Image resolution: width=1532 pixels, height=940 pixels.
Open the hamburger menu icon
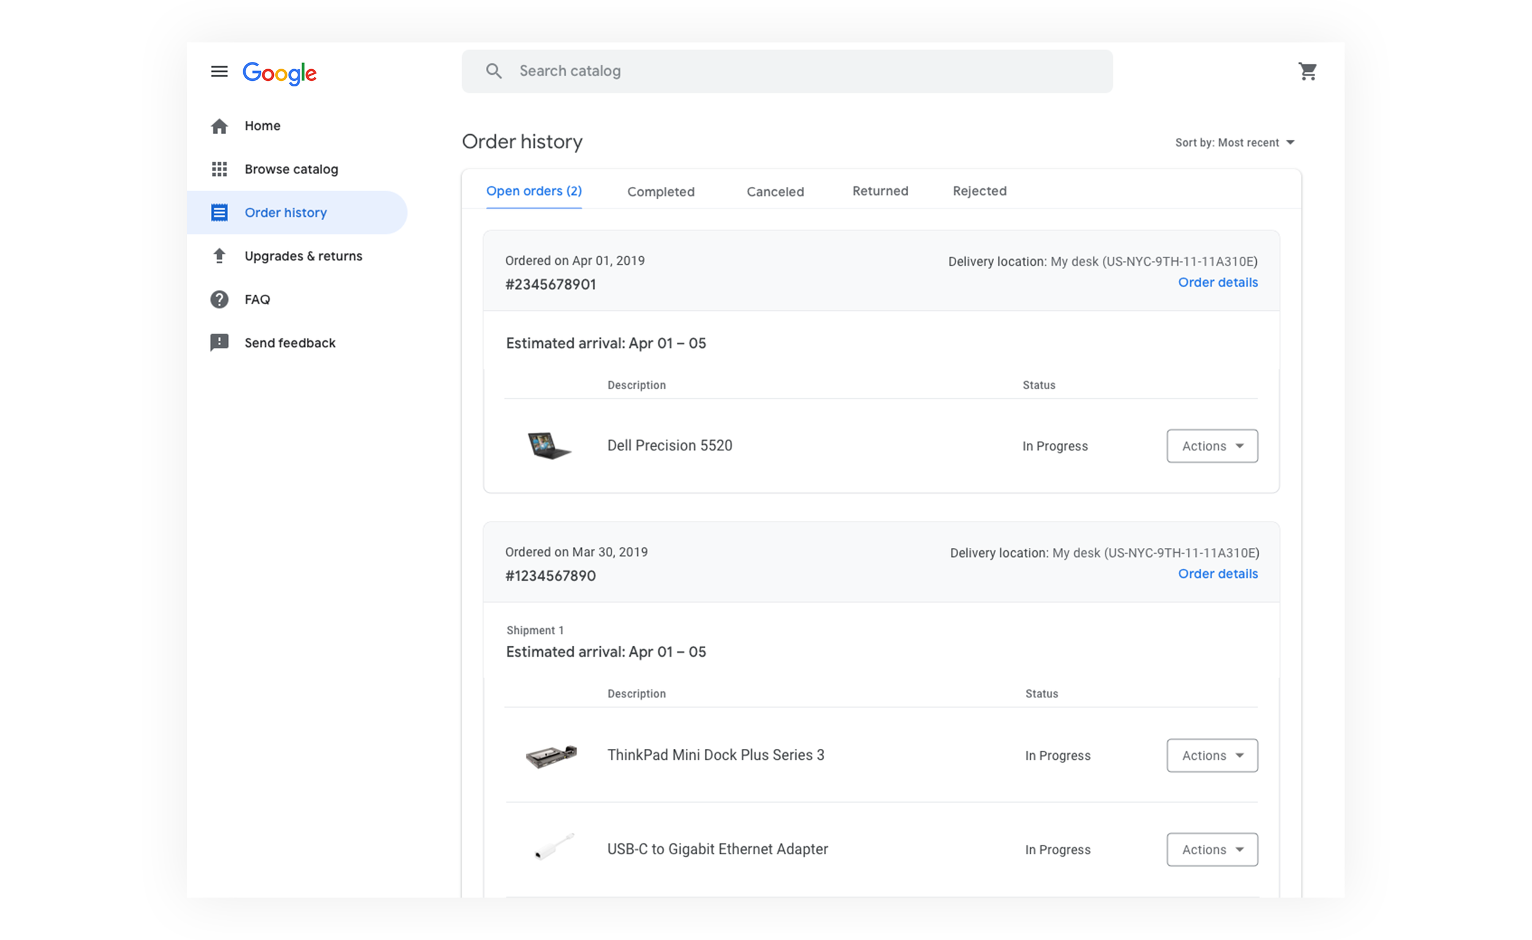219,72
